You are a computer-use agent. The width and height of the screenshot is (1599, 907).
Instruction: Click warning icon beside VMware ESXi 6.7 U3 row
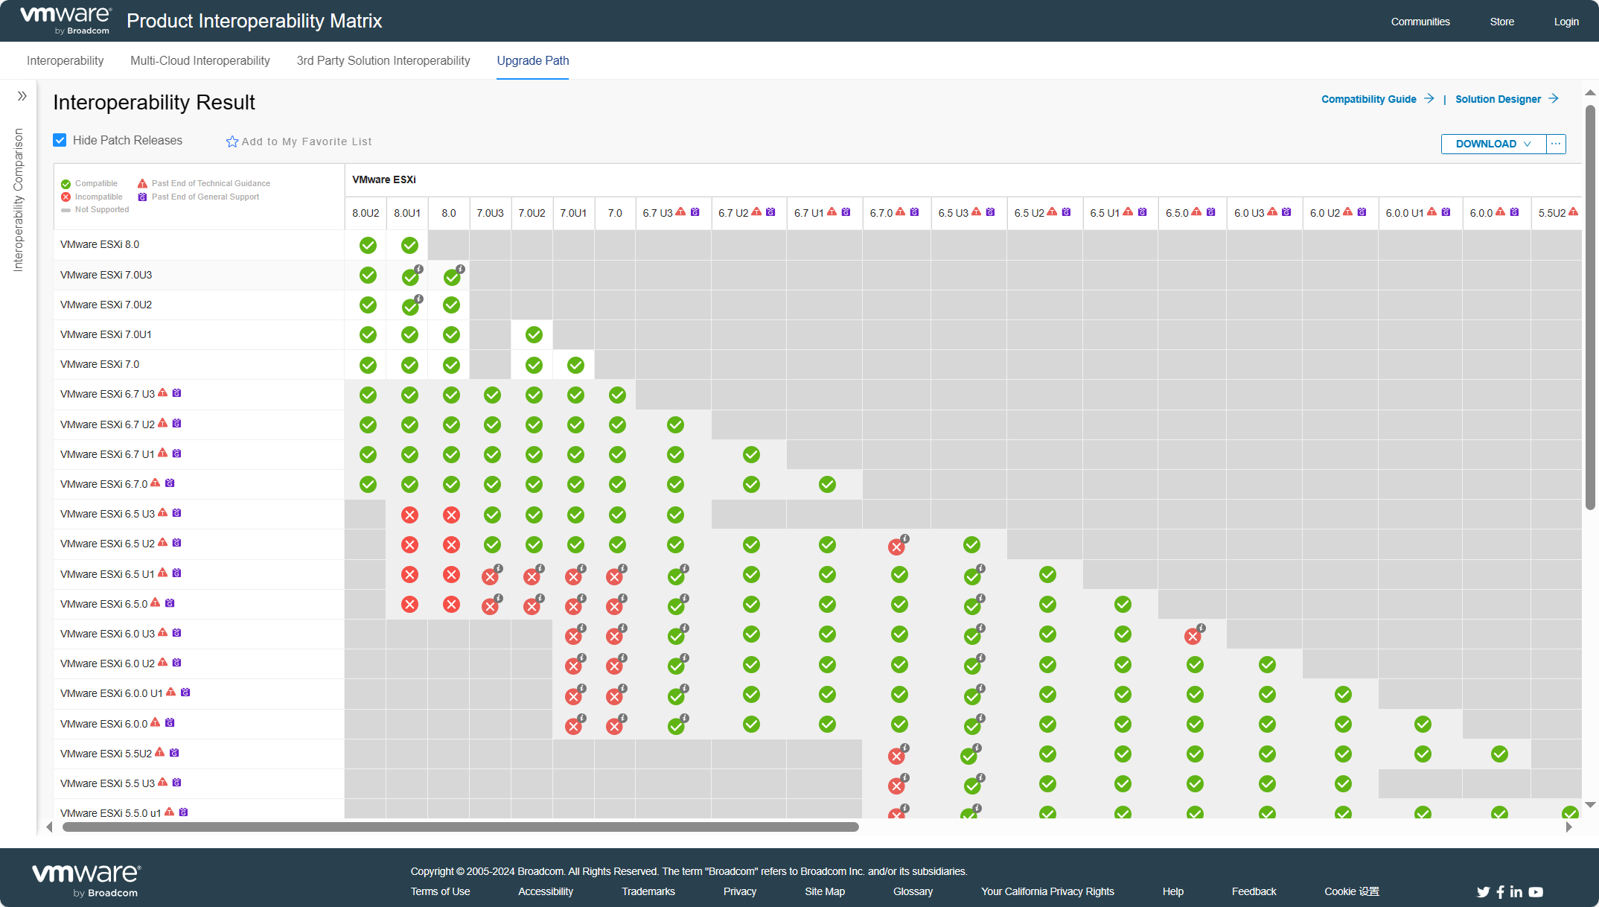(162, 393)
